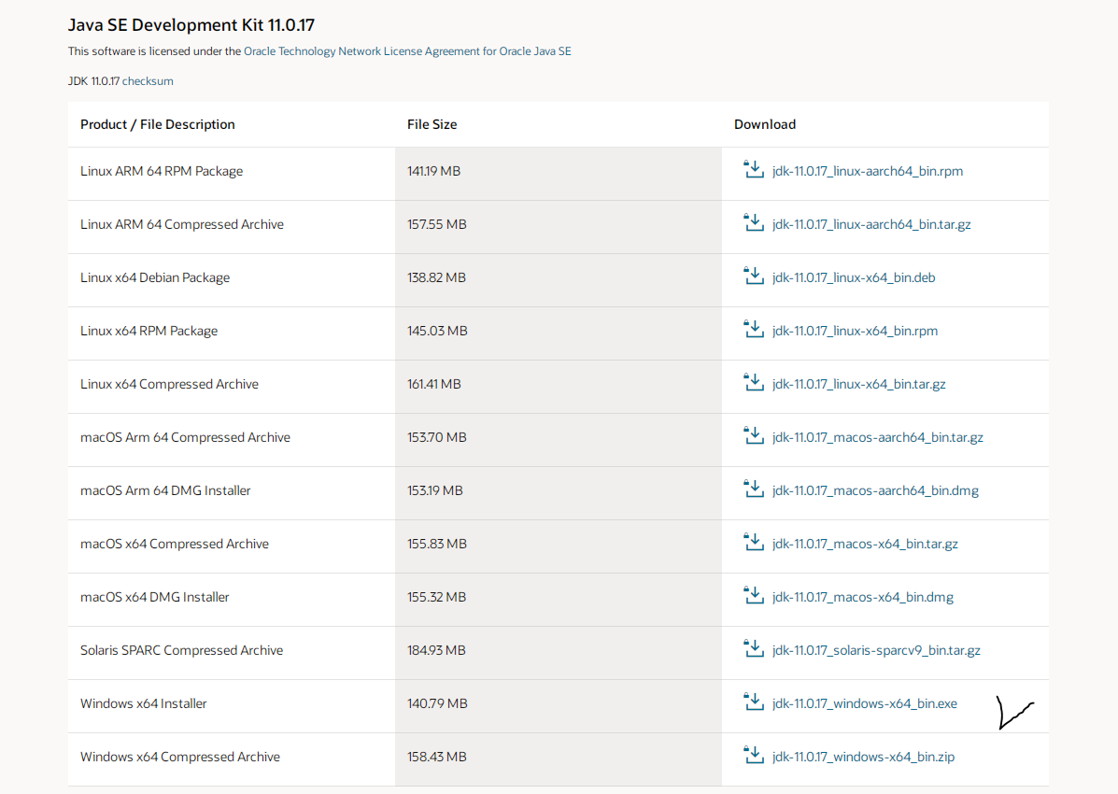The image size is (1118, 794).
Task: Download jdk-11.0.17_macos-x64_bin.dmg link
Action: point(863,597)
